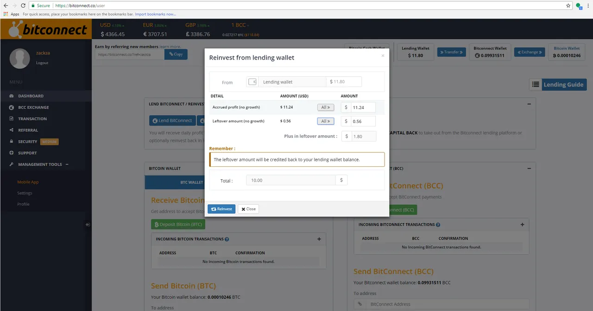Click the Total amount field

291,180
